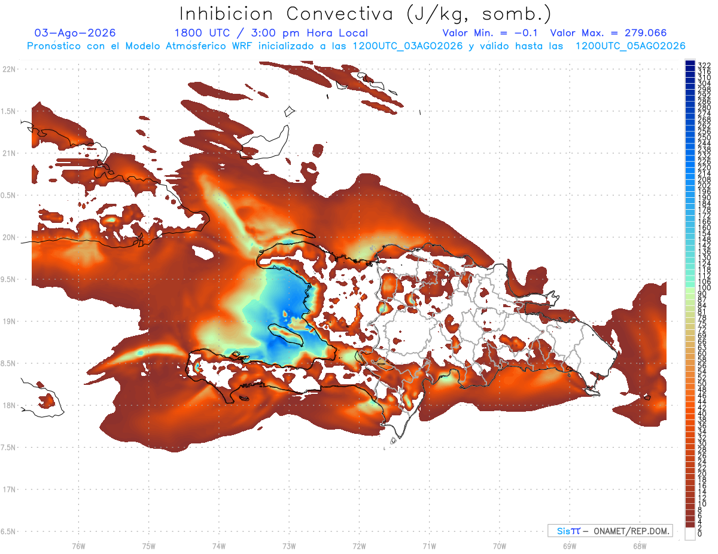This screenshot has height=554, width=718.
Task: Click the '72W' longitude label
Action: point(359,546)
